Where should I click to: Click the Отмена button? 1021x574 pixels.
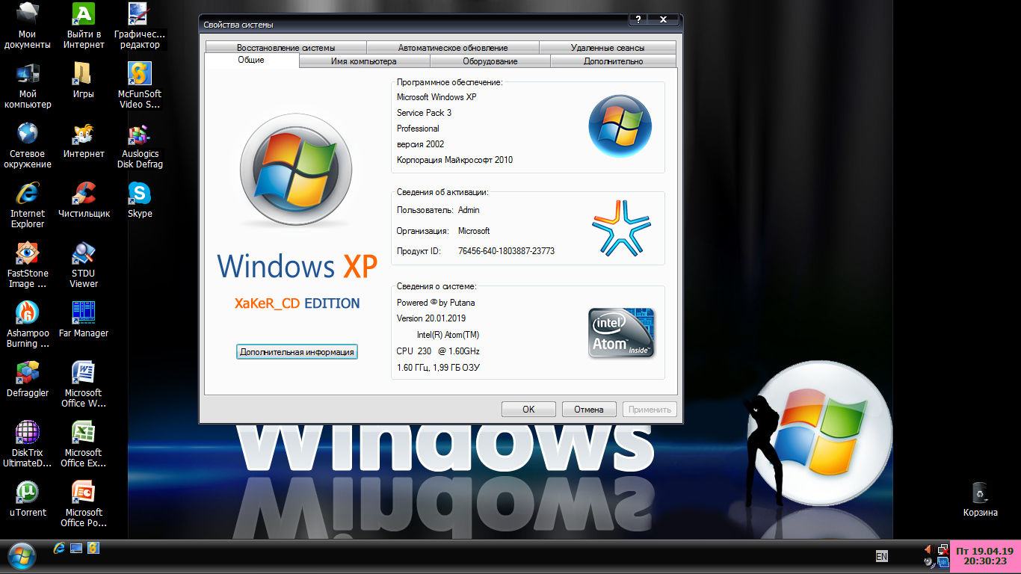pos(589,409)
